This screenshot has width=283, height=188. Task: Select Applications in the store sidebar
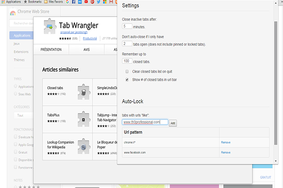21,35
